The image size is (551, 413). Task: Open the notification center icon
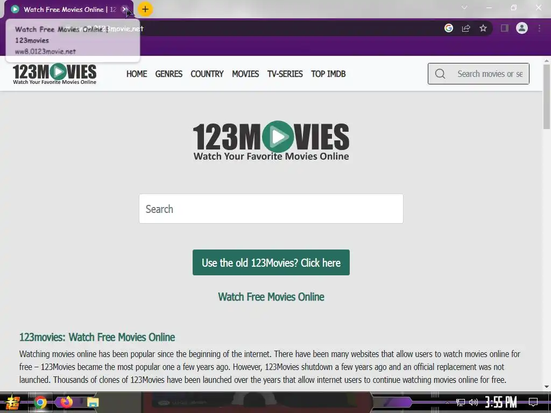click(533, 402)
